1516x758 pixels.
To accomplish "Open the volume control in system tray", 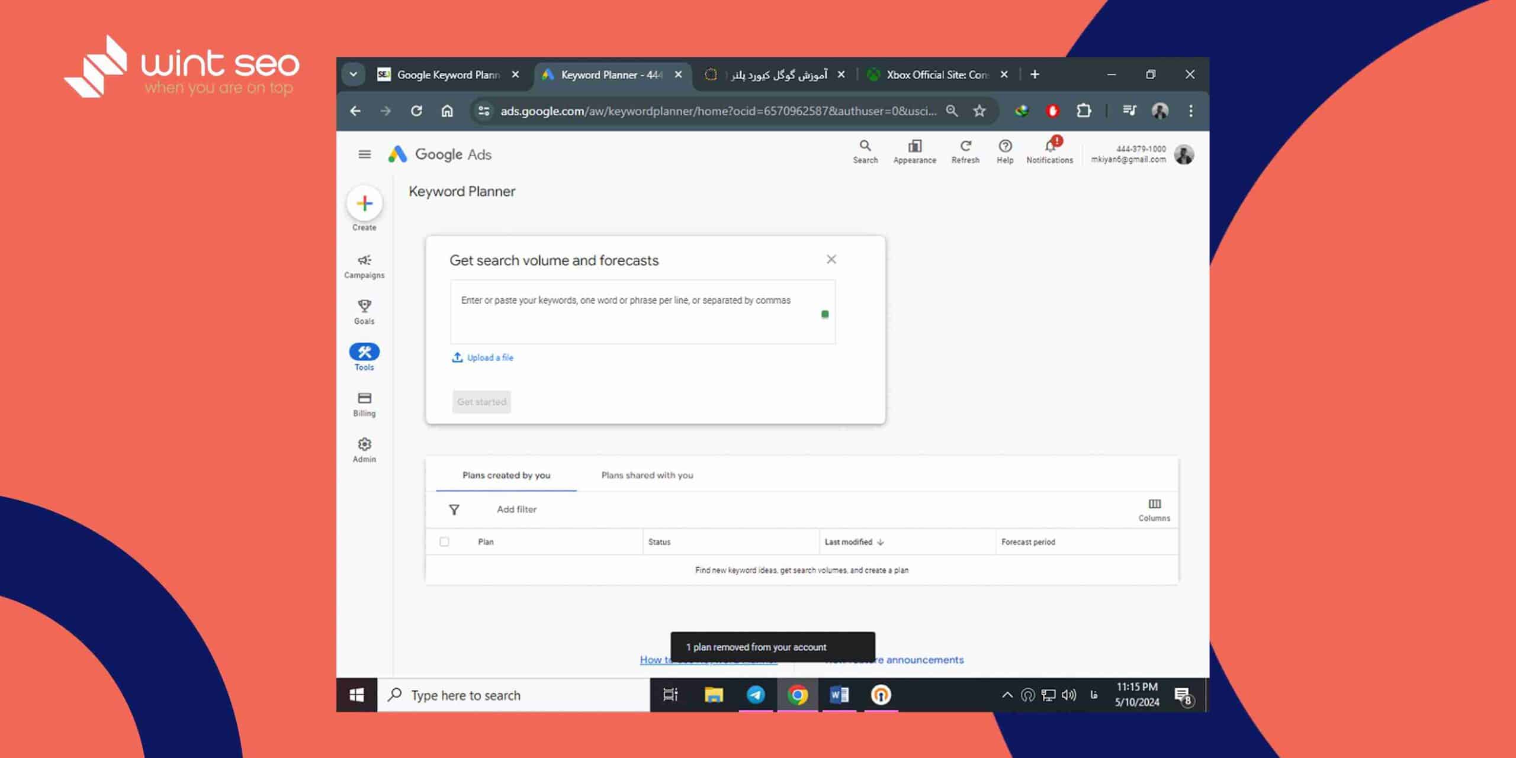I will pos(1069,695).
